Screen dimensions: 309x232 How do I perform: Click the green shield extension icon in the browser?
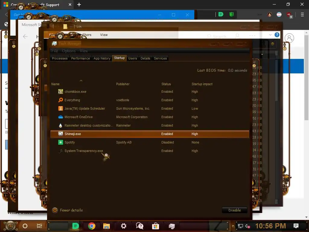pyautogui.click(x=231, y=14)
